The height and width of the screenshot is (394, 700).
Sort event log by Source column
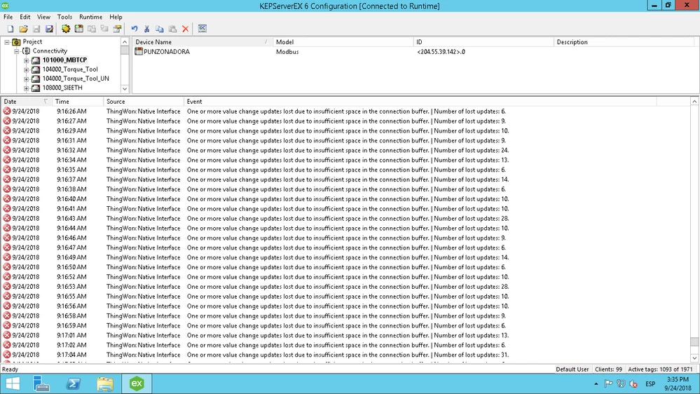point(144,102)
